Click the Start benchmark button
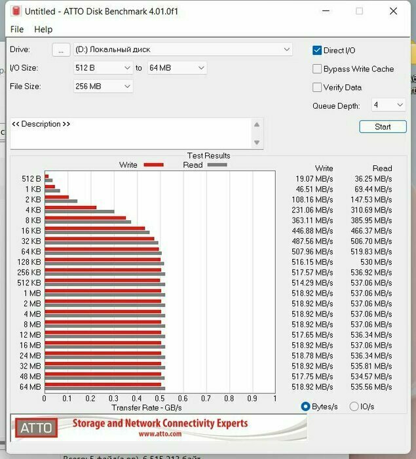The image size is (416, 459). tap(383, 127)
